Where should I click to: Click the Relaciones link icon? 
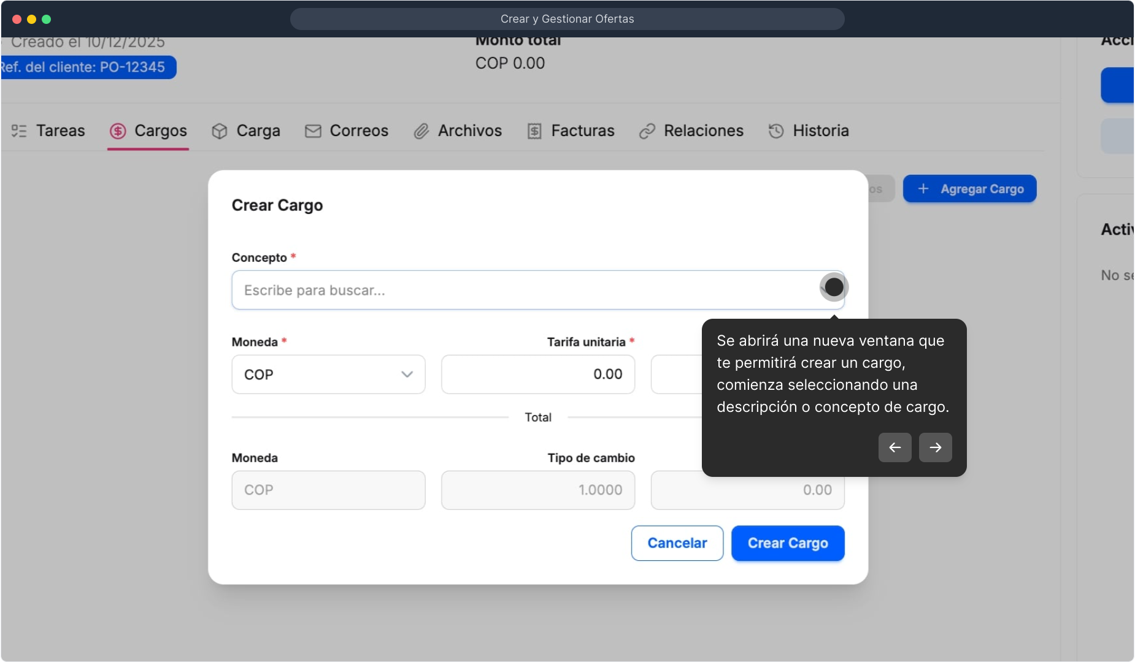tap(647, 131)
